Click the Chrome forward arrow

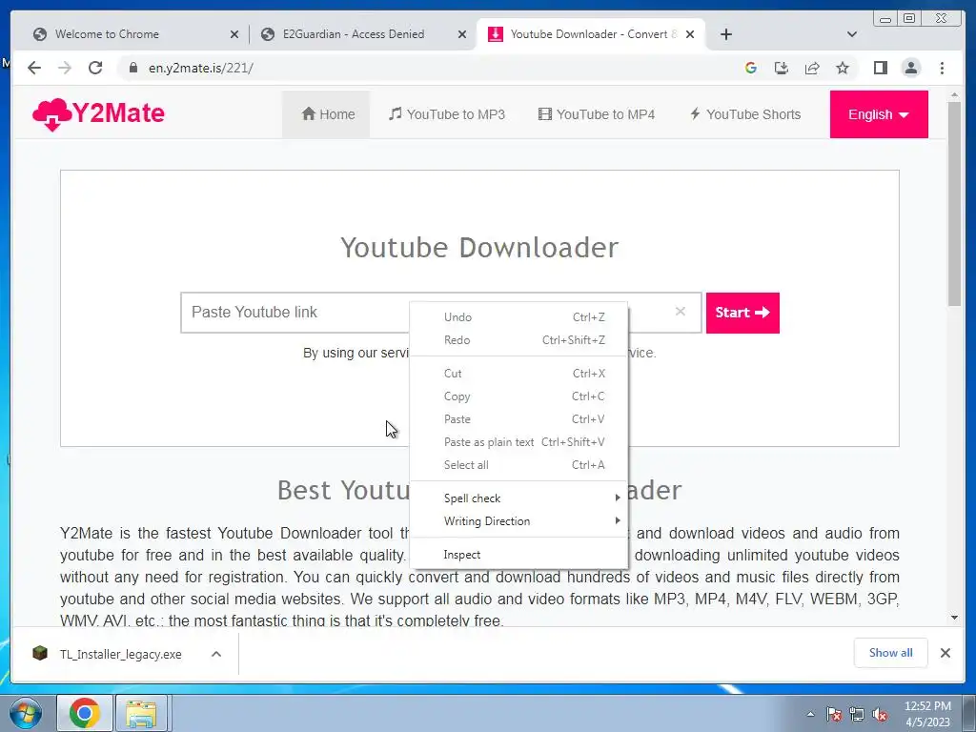65,68
